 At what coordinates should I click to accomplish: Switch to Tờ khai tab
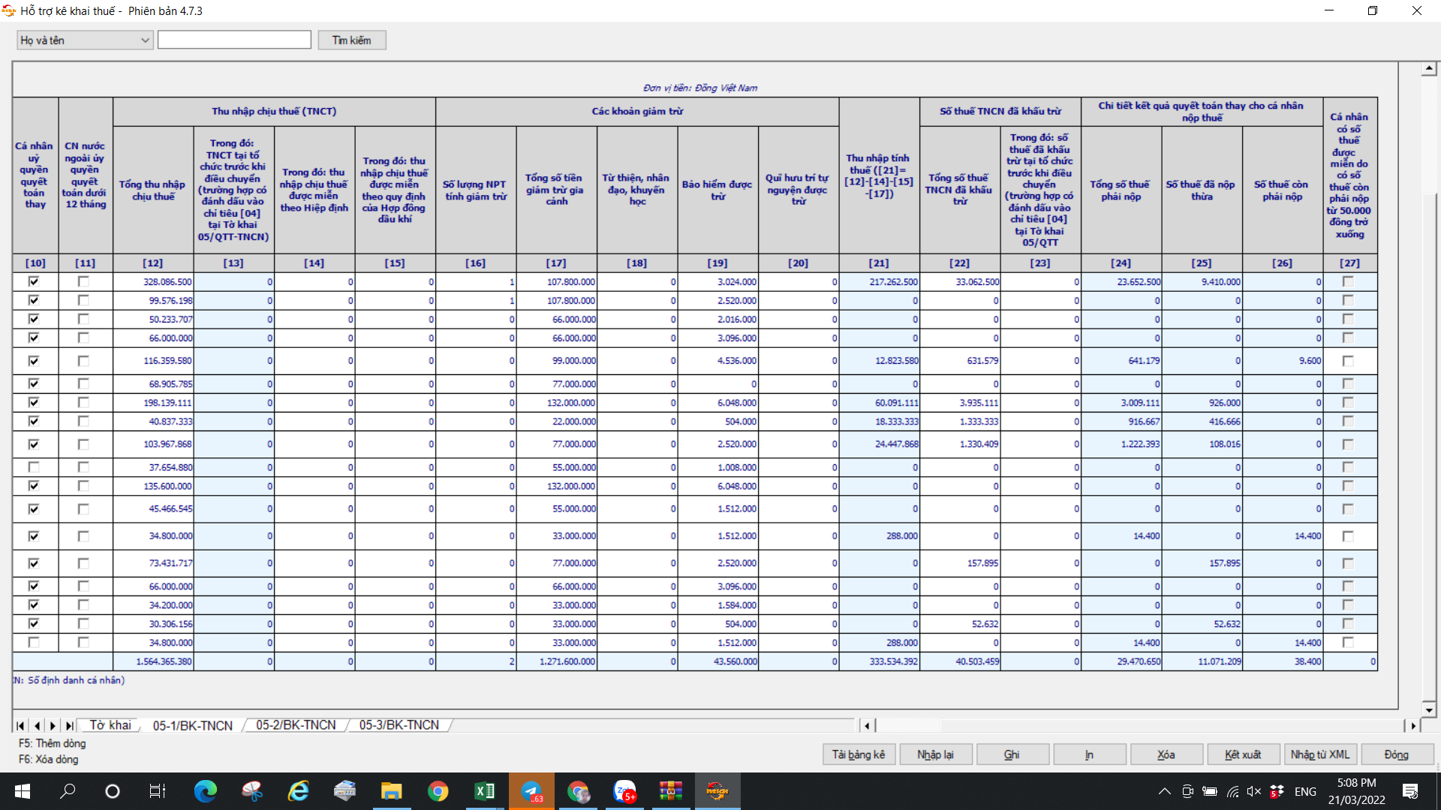tap(110, 725)
